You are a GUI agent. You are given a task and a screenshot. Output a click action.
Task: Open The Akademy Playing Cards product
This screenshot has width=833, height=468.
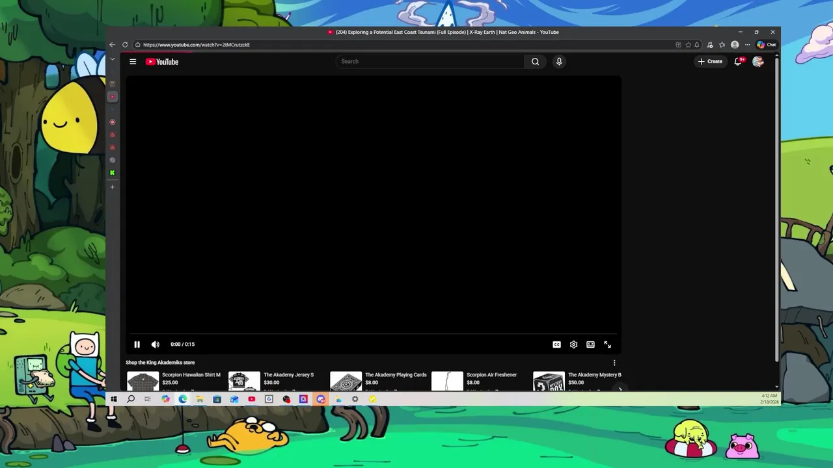396,375
